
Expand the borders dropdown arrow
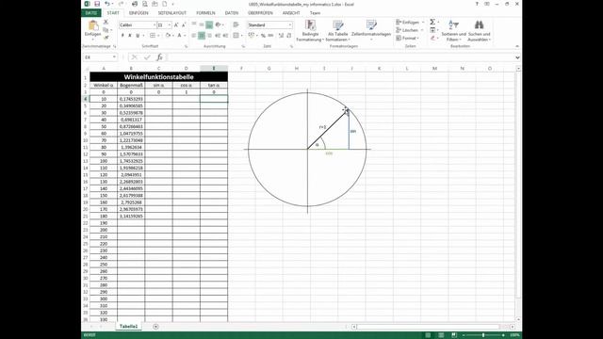(157, 36)
